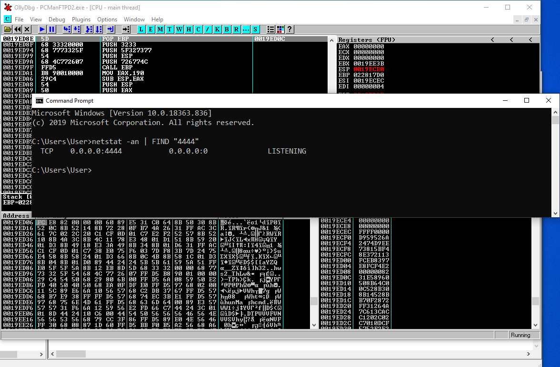The image size is (560, 367).
Task: Select the EBX register value 0019EE3B
Action: (x=369, y=64)
